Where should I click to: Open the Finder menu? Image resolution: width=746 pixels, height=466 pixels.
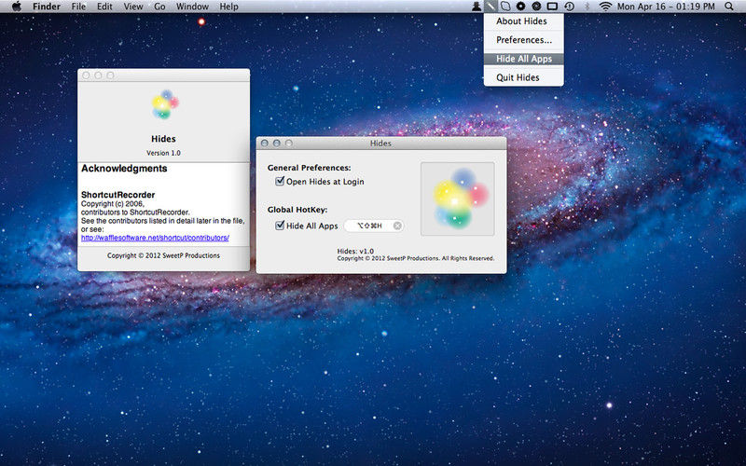(x=46, y=7)
